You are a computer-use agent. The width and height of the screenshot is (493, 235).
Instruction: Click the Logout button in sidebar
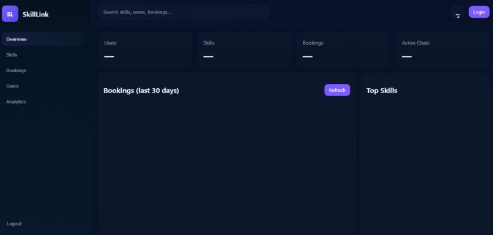14,223
